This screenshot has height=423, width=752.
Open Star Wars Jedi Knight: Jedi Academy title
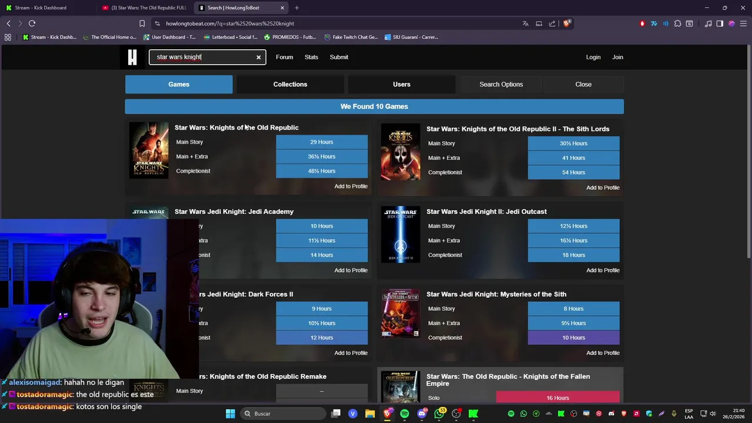pos(234,211)
